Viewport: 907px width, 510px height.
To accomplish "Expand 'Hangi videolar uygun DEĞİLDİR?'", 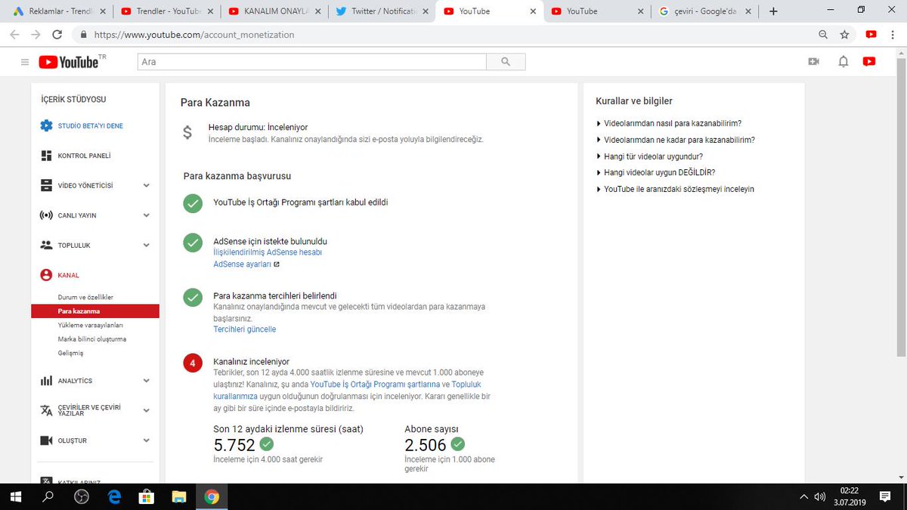I will (x=655, y=172).
